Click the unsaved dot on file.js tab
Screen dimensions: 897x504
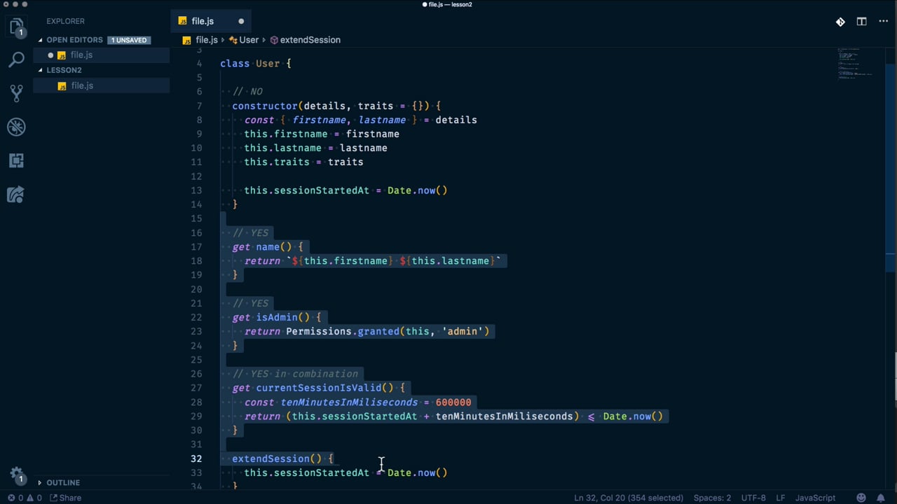(241, 22)
